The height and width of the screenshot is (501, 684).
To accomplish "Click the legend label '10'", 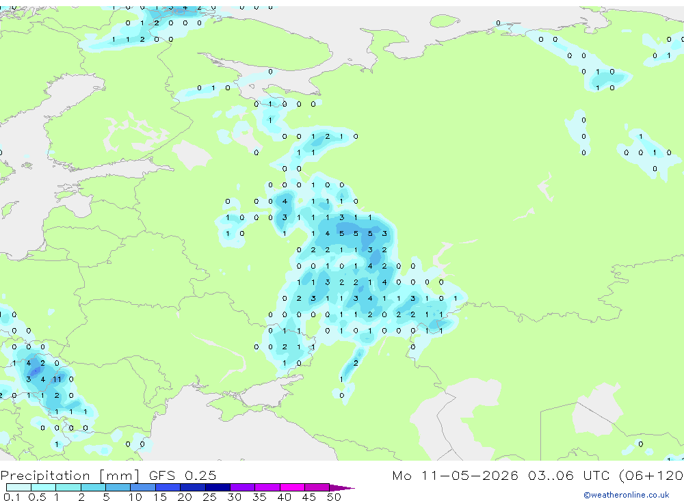I will (135, 497).
